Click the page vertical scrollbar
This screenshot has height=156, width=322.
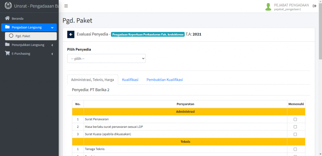[x=320, y=31]
